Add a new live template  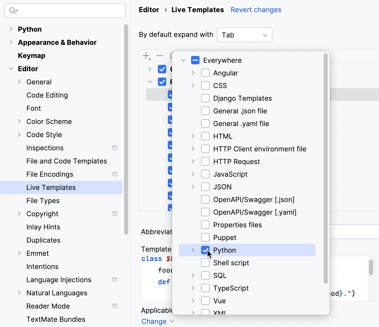coord(146,56)
